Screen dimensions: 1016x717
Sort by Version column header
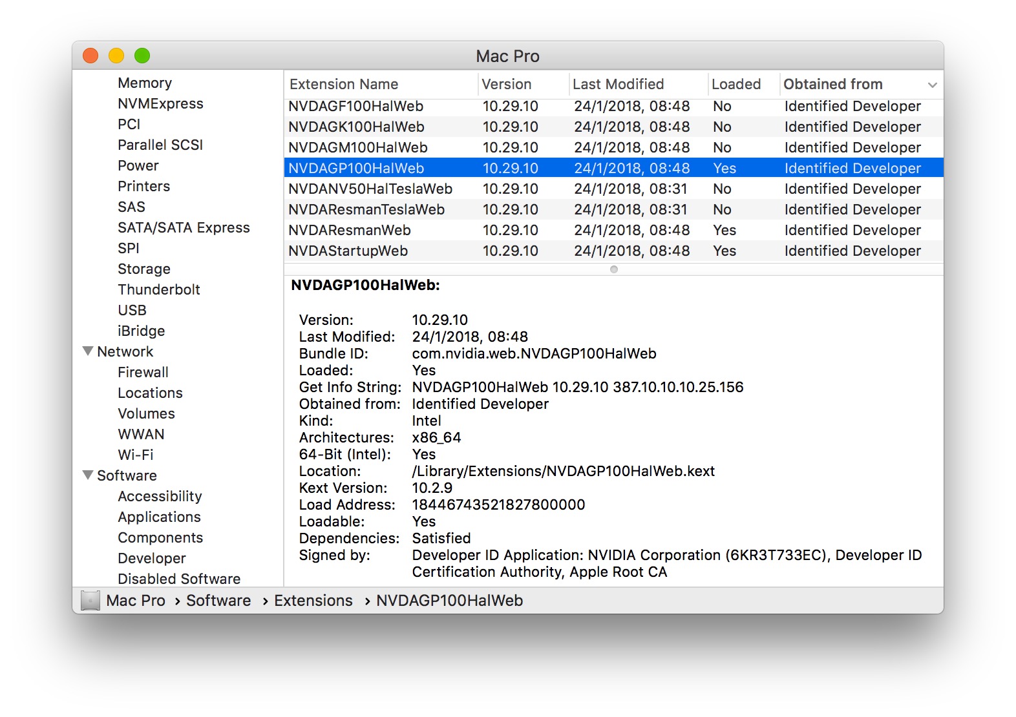pyautogui.click(x=523, y=84)
